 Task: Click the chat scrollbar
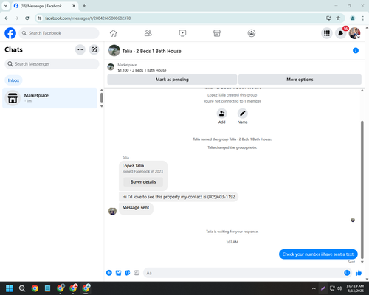coord(362,190)
